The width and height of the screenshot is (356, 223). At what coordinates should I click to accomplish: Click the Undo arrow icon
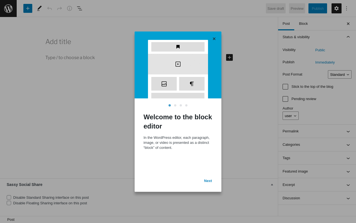click(x=50, y=8)
